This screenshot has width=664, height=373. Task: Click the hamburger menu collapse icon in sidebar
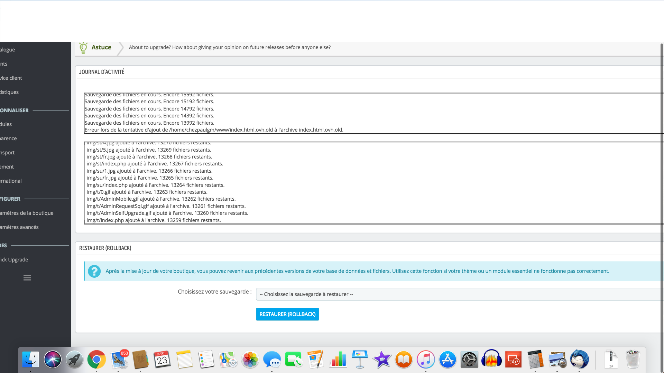(x=27, y=278)
